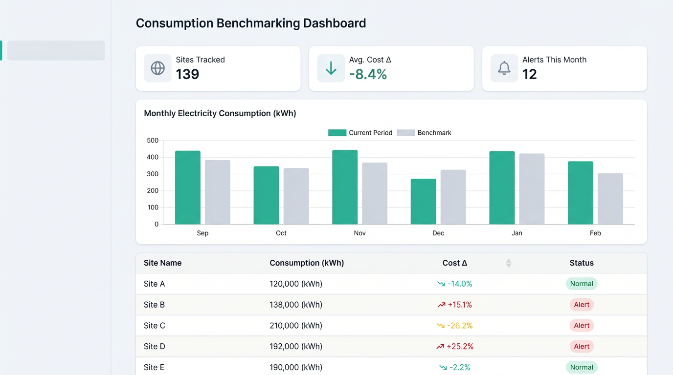673x375 pixels.
Task: Click the globe icon on the Sites Tracked card
Action: tap(157, 68)
